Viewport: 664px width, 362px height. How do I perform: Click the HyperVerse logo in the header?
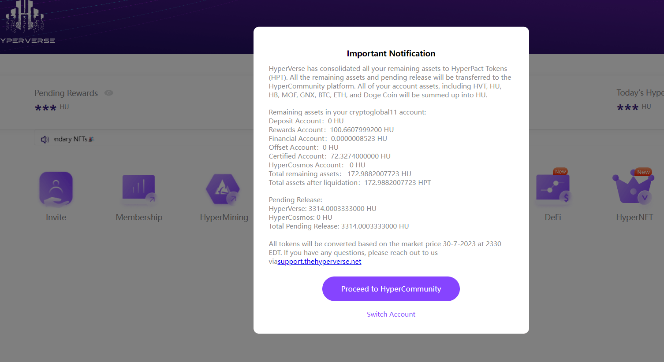coord(26,23)
